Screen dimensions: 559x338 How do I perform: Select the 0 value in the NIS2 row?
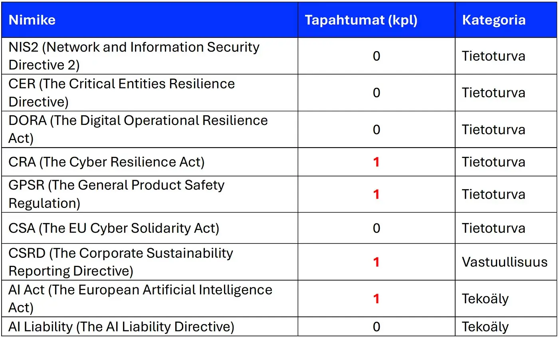[377, 56]
